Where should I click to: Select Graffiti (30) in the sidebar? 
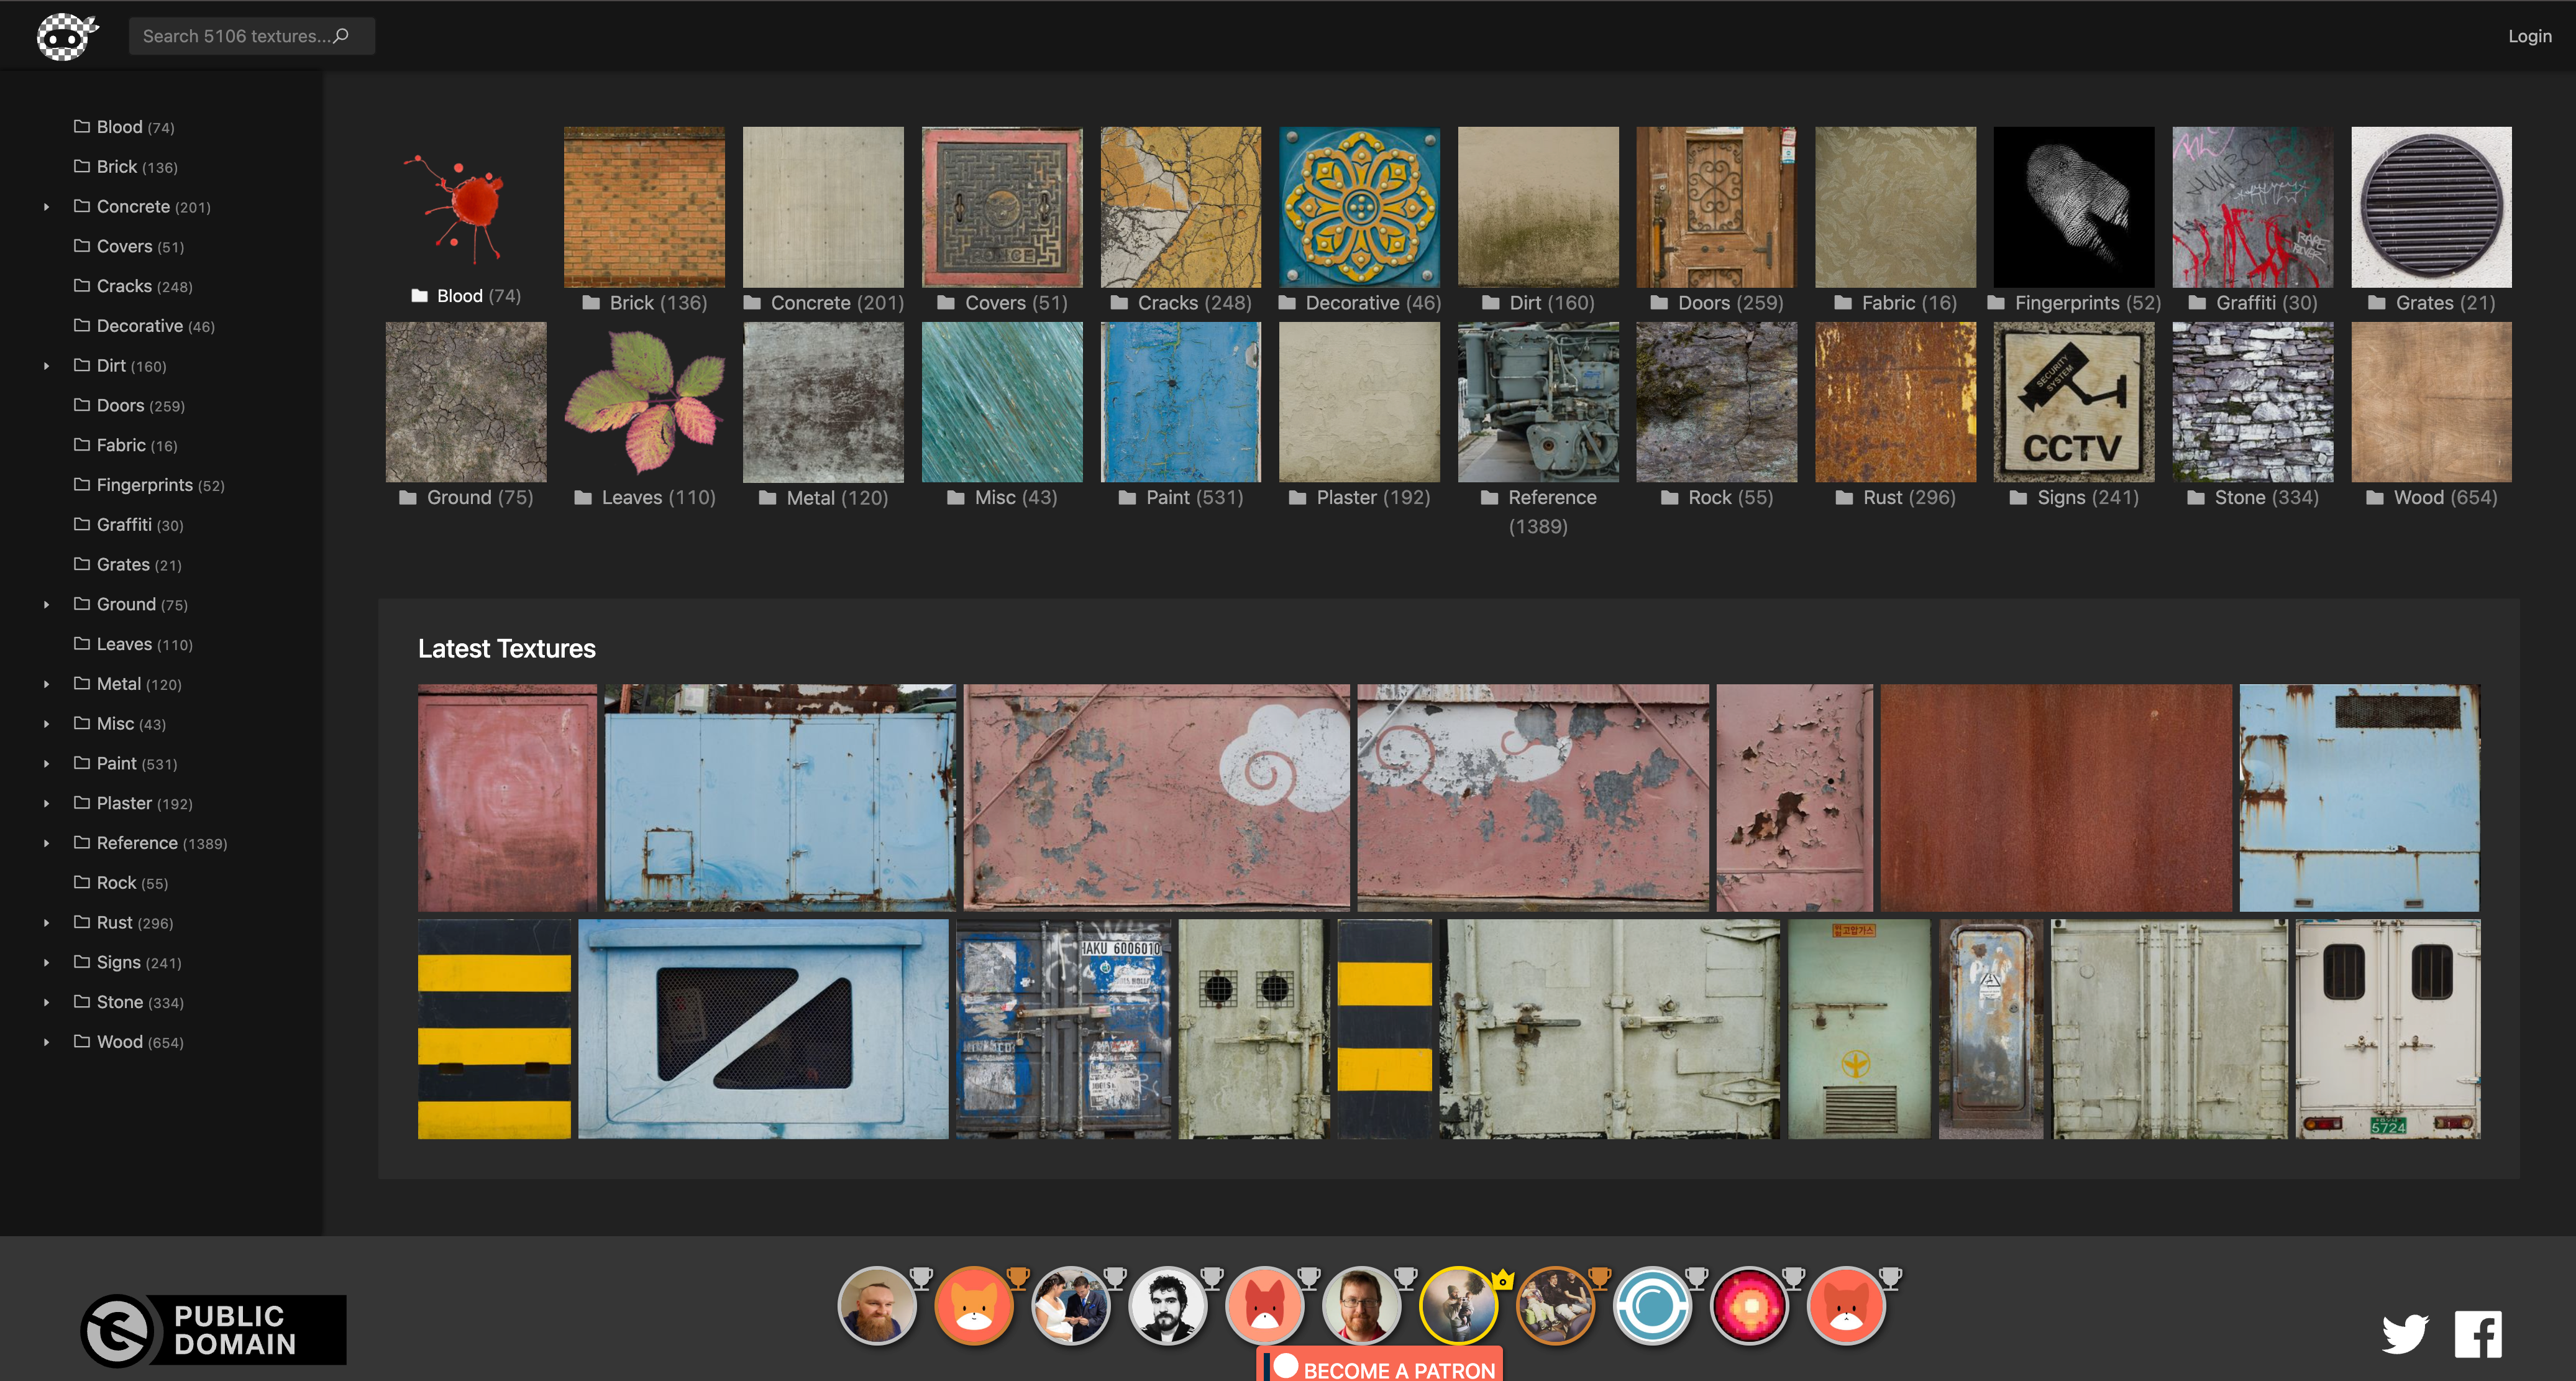tap(139, 525)
